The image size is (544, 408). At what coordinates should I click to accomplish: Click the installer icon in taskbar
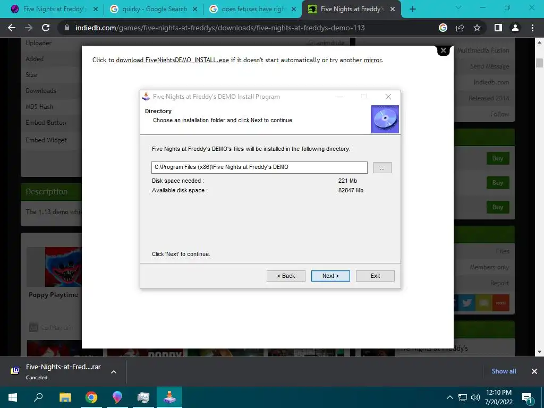click(x=169, y=397)
